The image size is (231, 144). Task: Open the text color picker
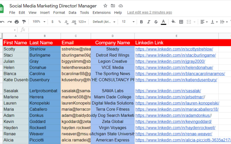click(x=163, y=22)
